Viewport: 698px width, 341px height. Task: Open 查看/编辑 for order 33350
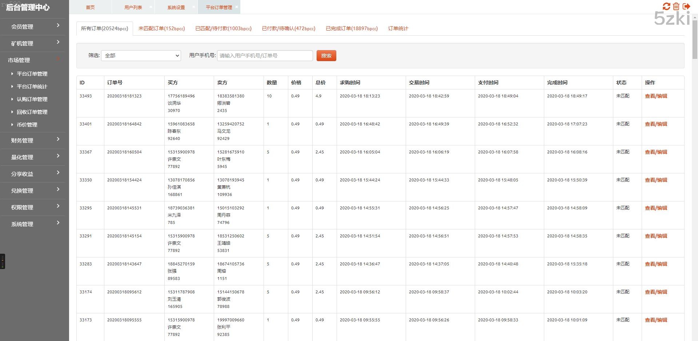coord(656,180)
